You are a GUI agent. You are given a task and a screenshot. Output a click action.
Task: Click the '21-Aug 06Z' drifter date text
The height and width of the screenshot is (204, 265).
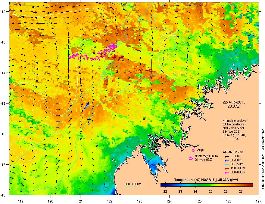pos(203,160)
